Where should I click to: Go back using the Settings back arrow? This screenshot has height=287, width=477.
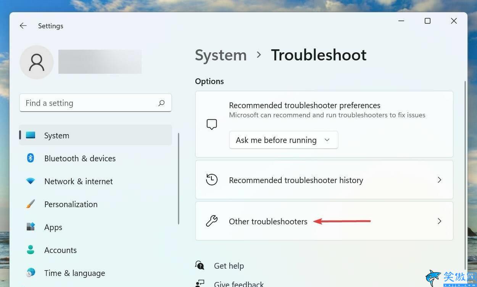(23, 26)
